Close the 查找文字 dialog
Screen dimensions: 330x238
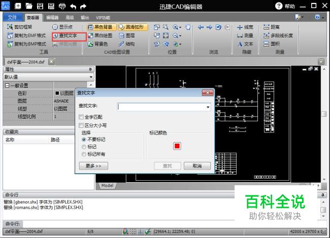[x=207, y=93]
